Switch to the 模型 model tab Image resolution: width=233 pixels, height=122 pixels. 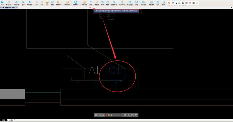click(x=4, y=120)
